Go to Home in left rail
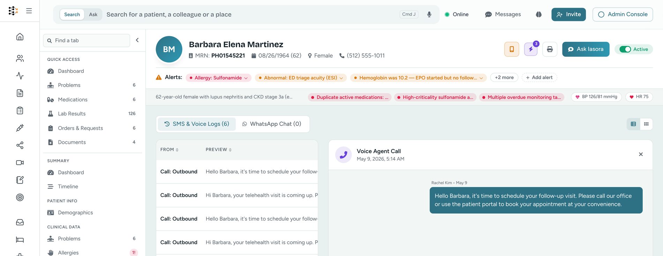663x256 pixels. tap(20, 37)
